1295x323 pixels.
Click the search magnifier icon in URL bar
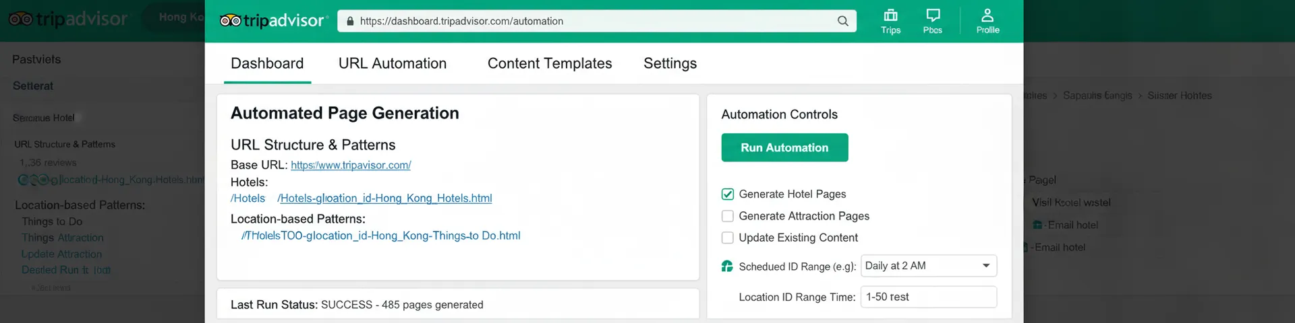pos(842,21)
